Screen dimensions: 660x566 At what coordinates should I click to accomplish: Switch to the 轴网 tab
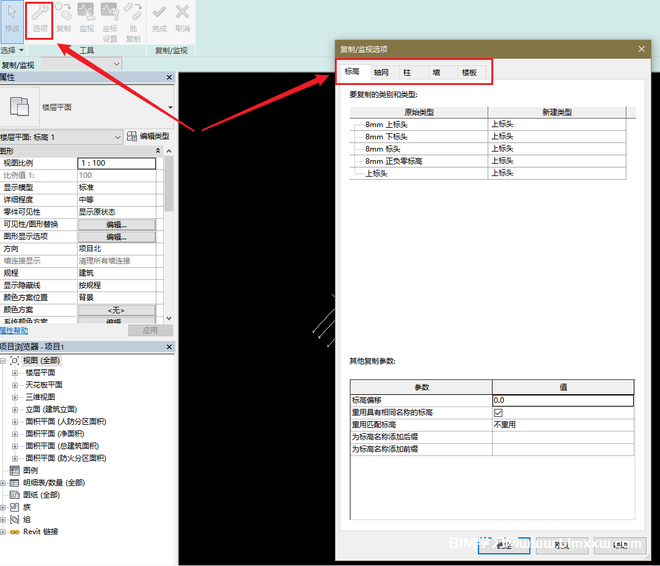381,72
